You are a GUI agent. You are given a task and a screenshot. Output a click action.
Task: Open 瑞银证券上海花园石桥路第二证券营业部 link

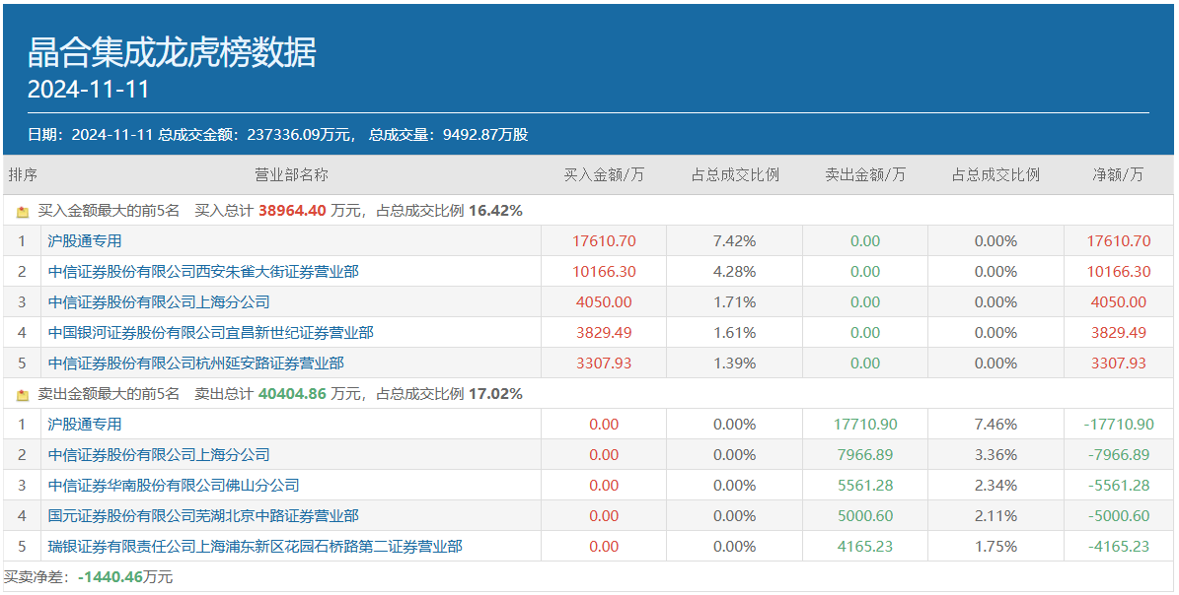click(256, 547)
